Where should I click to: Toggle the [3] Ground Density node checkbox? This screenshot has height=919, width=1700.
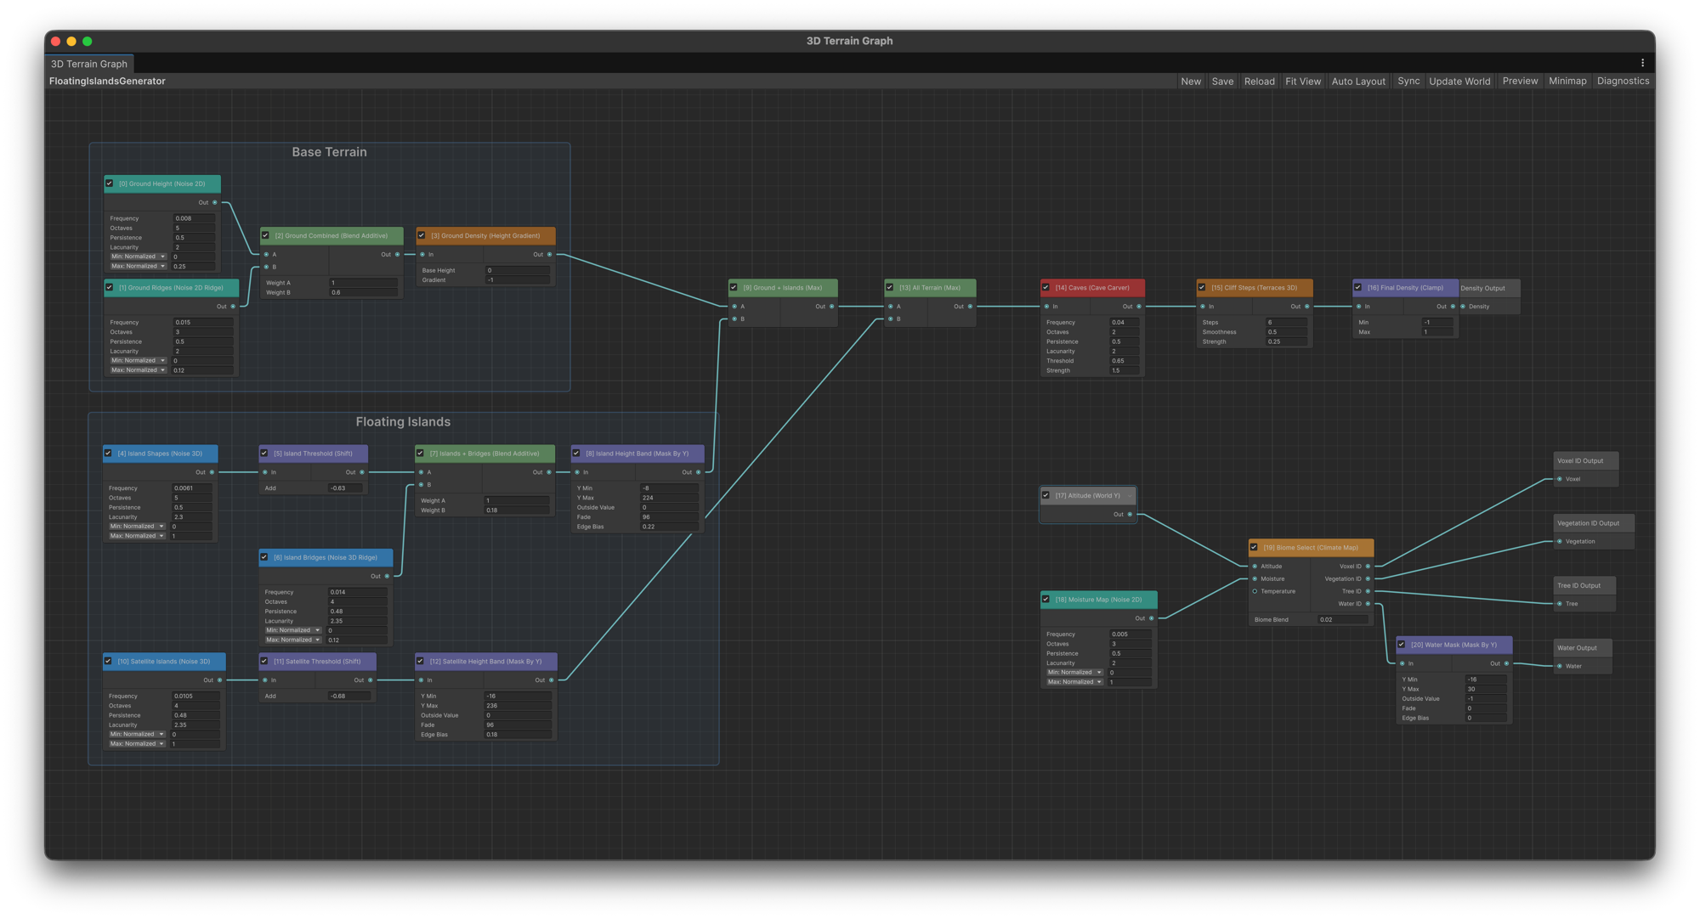422,235
